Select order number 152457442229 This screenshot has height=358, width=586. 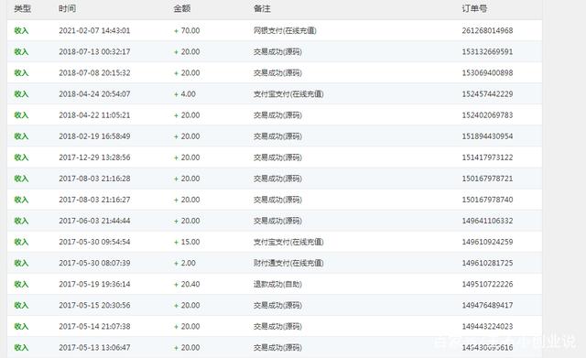pyautogui.click(x=487, y=94)
